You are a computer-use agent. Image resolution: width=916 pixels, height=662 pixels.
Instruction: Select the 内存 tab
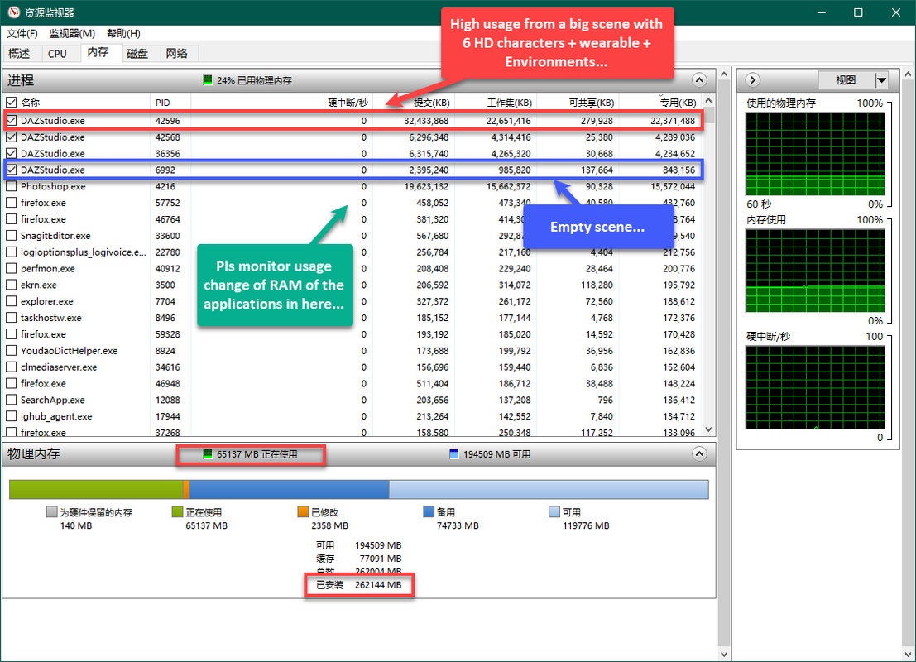(x=98, y=53)
